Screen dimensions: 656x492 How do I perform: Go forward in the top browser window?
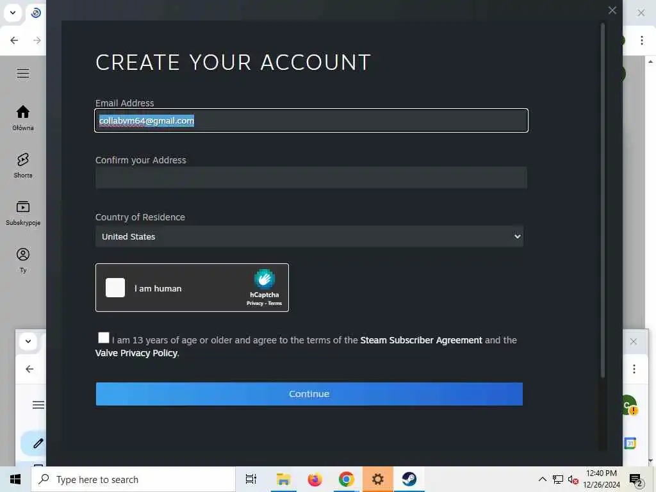tap(37, 40)
